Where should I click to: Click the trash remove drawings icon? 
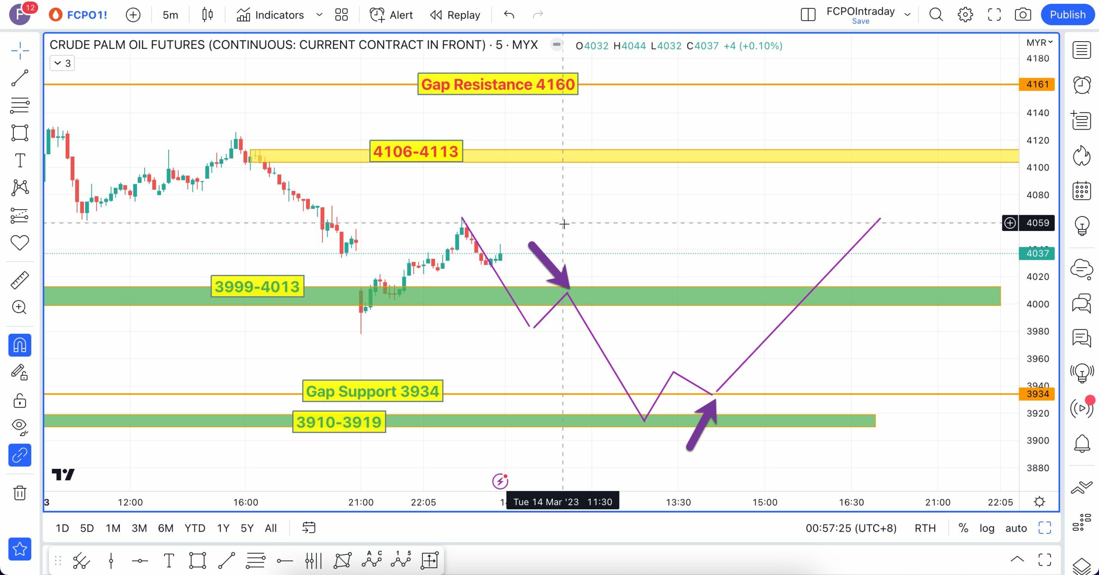pyautogui.click(x=20, y=493)
